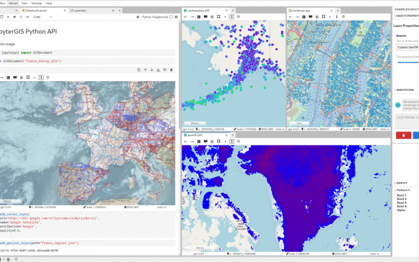Delete the active cell with the trash icon
This screenshot has width=419, height=262.
pyautogui.click(x=171, y=69)
